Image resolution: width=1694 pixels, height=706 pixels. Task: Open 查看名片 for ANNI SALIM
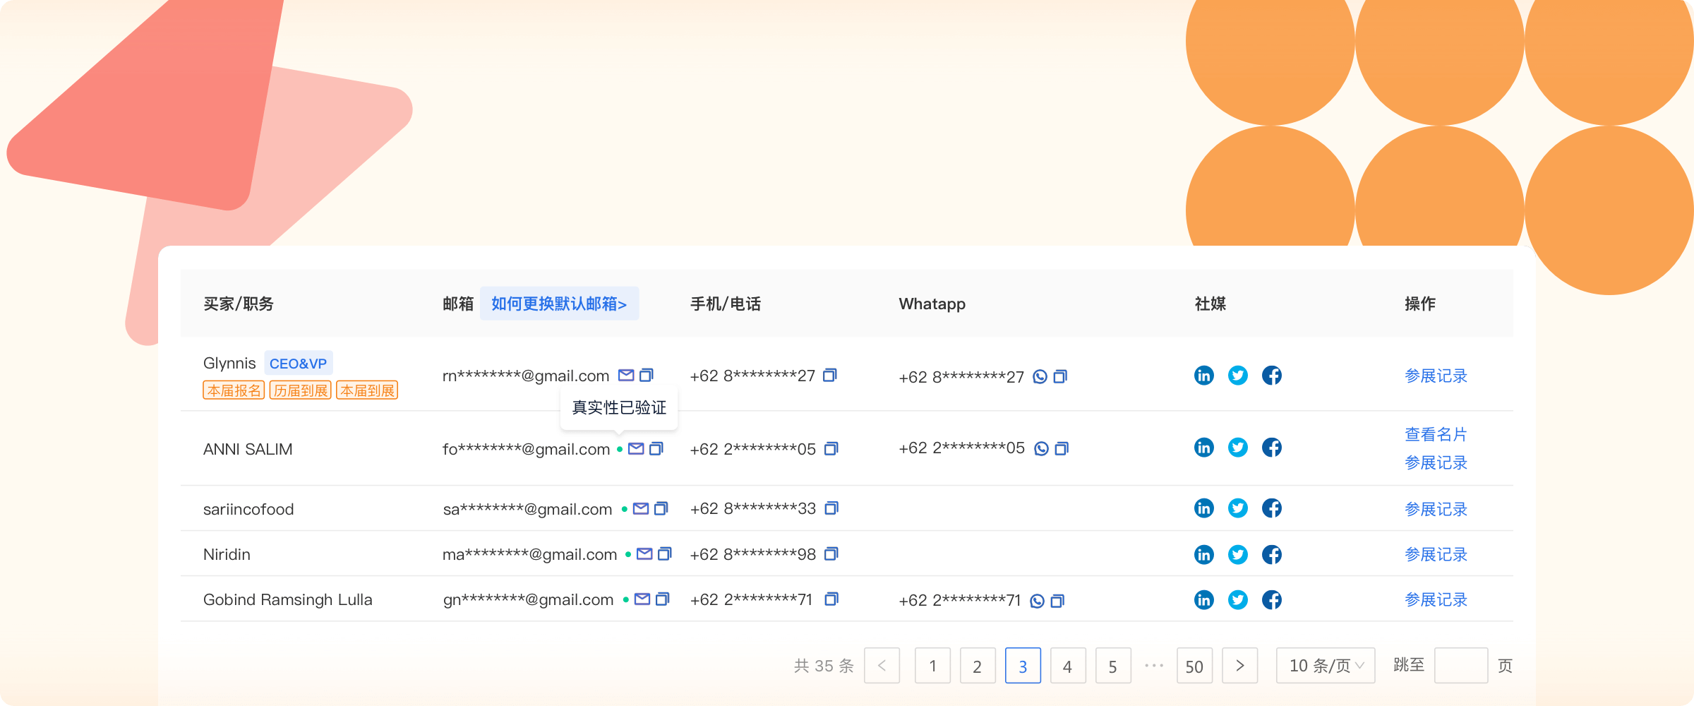(x=1436, y=434)
